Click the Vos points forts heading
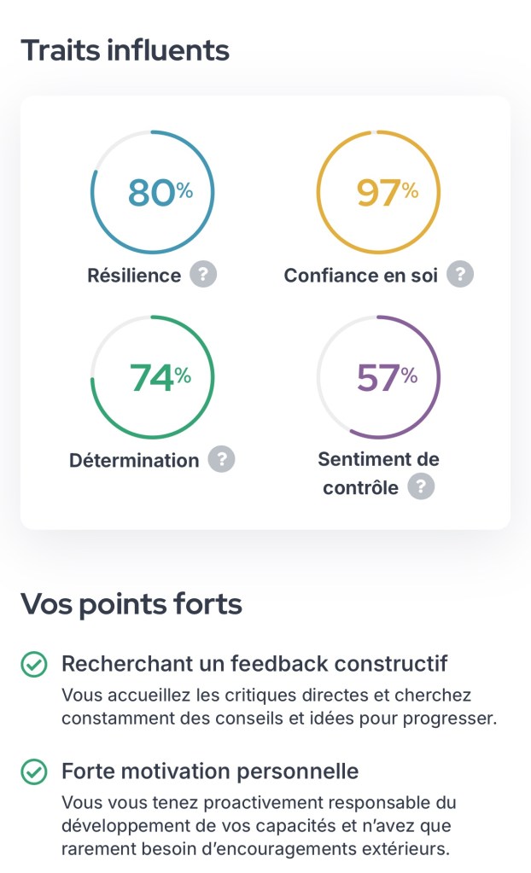This screenshot has height=873, width=531. pos(131,604)
